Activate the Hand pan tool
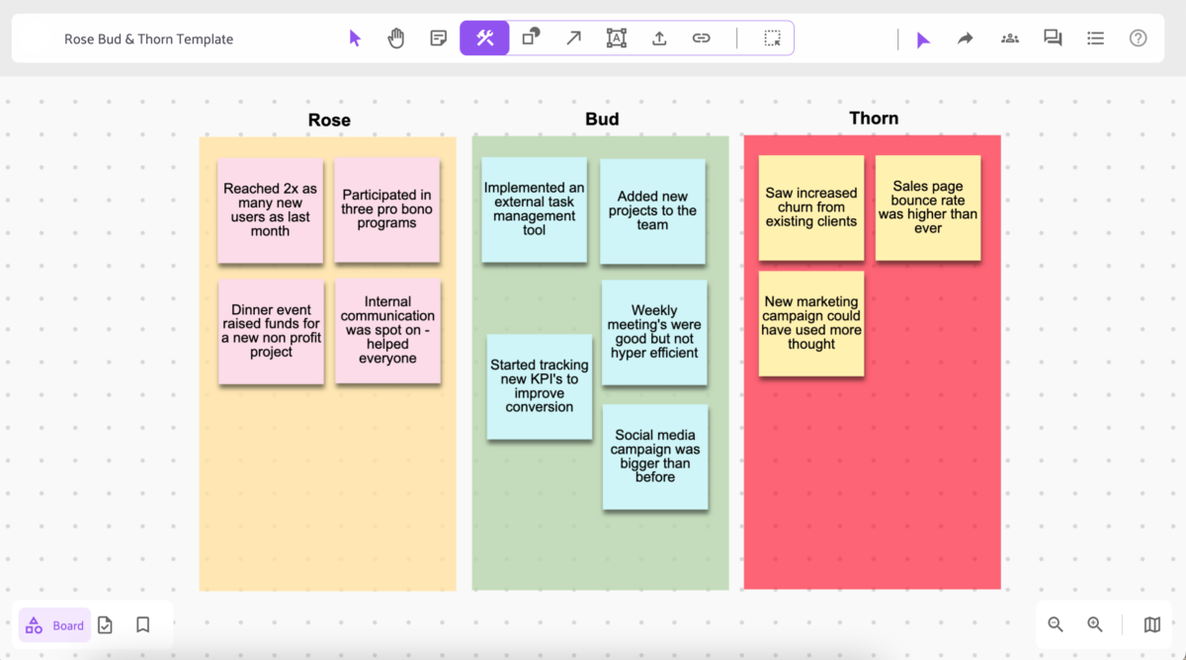Screen dimensions: 1186x660 coord(396,38)
